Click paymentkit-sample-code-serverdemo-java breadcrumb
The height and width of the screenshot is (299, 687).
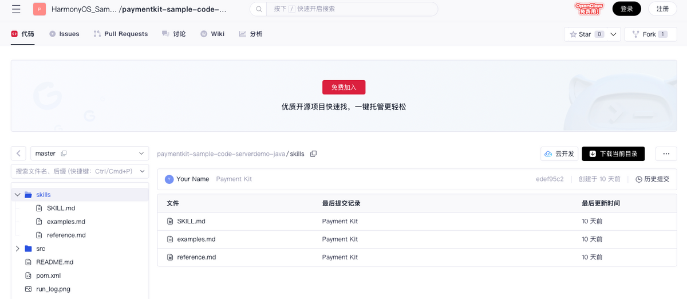221,154
